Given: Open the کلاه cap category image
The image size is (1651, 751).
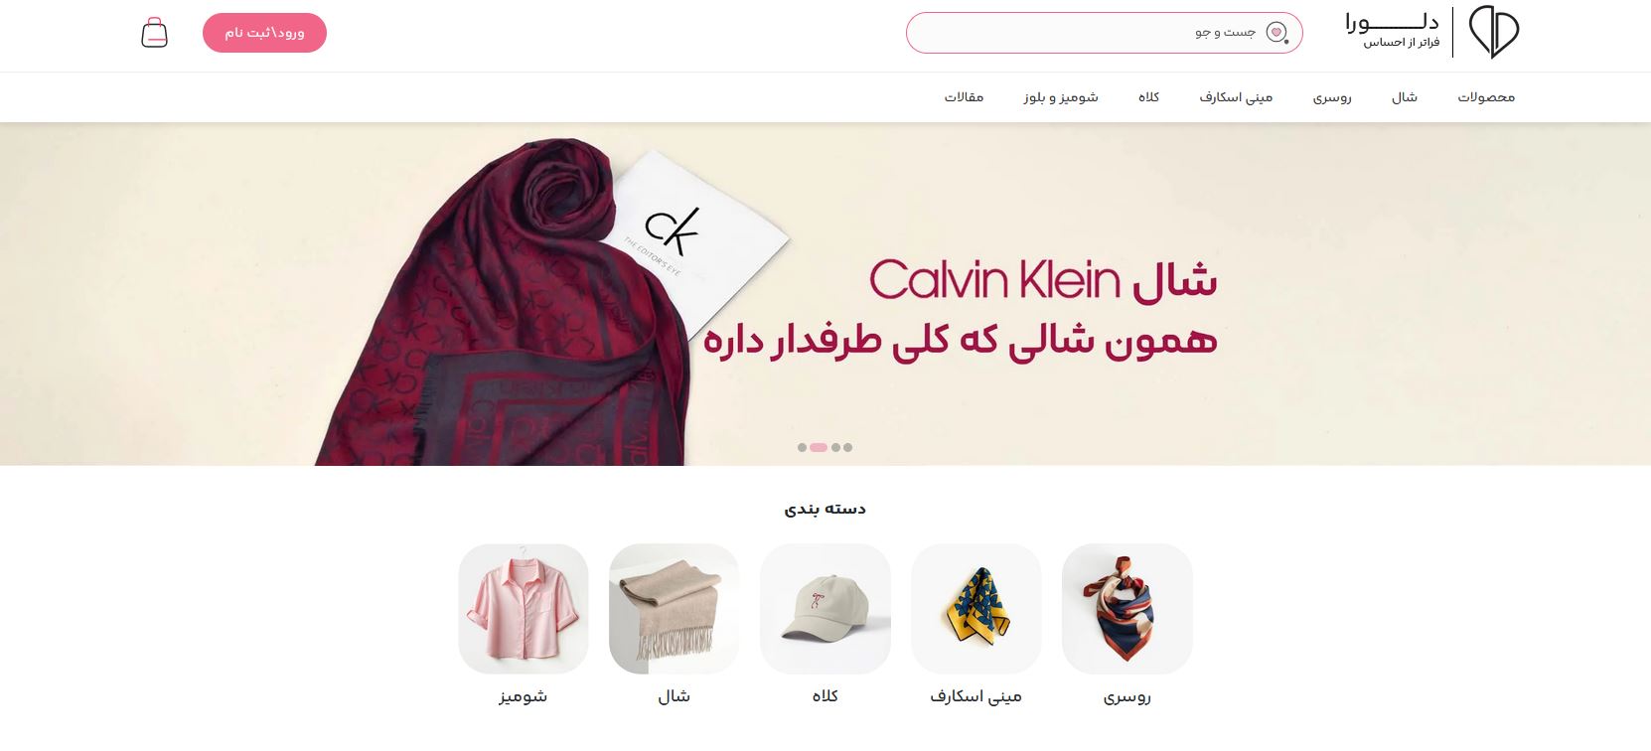Looking at the screenshot, I should (x=825, y=609).
